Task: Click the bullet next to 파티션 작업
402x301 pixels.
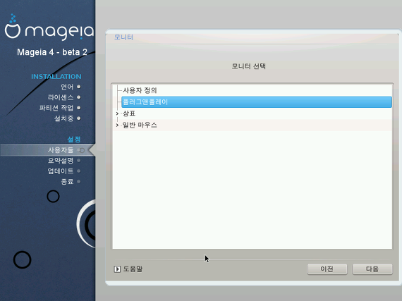Action: pyautogui.click(x=79, y=108)
